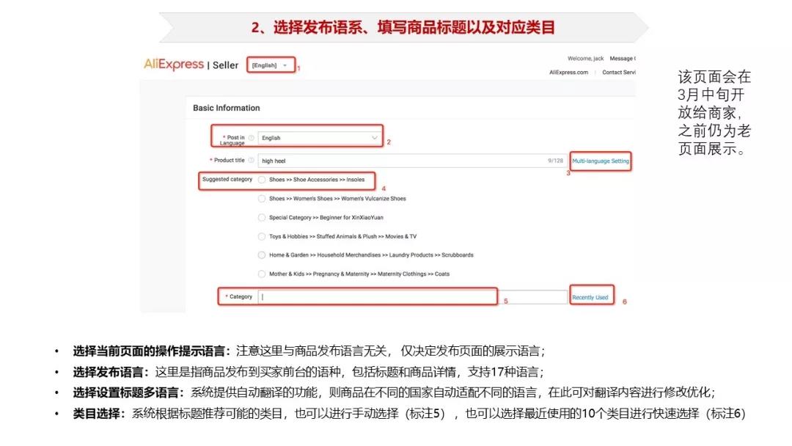Click the Post in Language help icon
Viewport: 792px width, 446px height.
pyautogui.click(x=251, y=137)
